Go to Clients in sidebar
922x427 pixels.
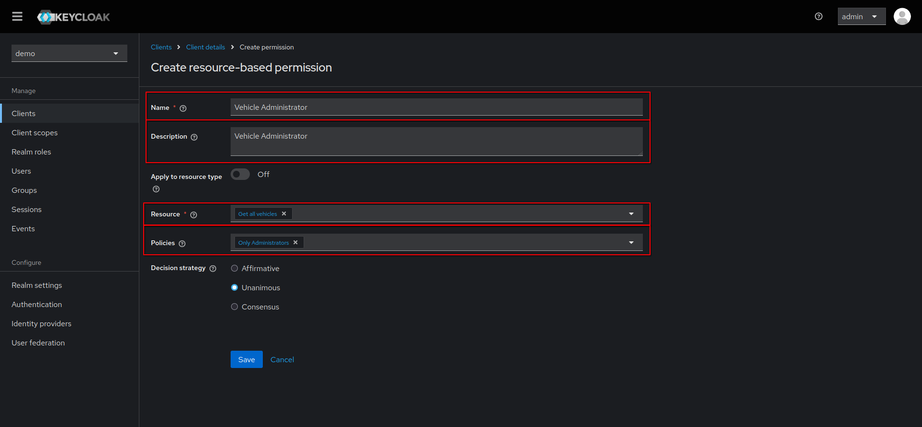point(70,113)
